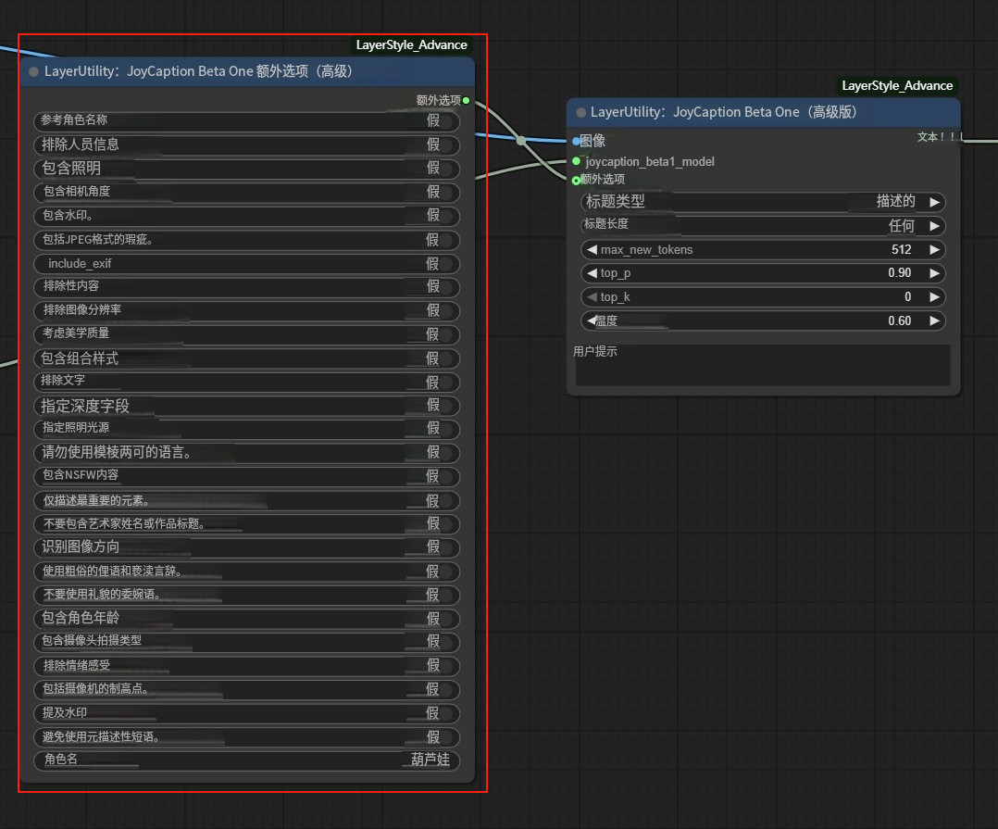Click the 角色名 input field showing 葫芦娃
This screenshot has width=998, height=829.
pyautogui.click(x=246, y=760)
